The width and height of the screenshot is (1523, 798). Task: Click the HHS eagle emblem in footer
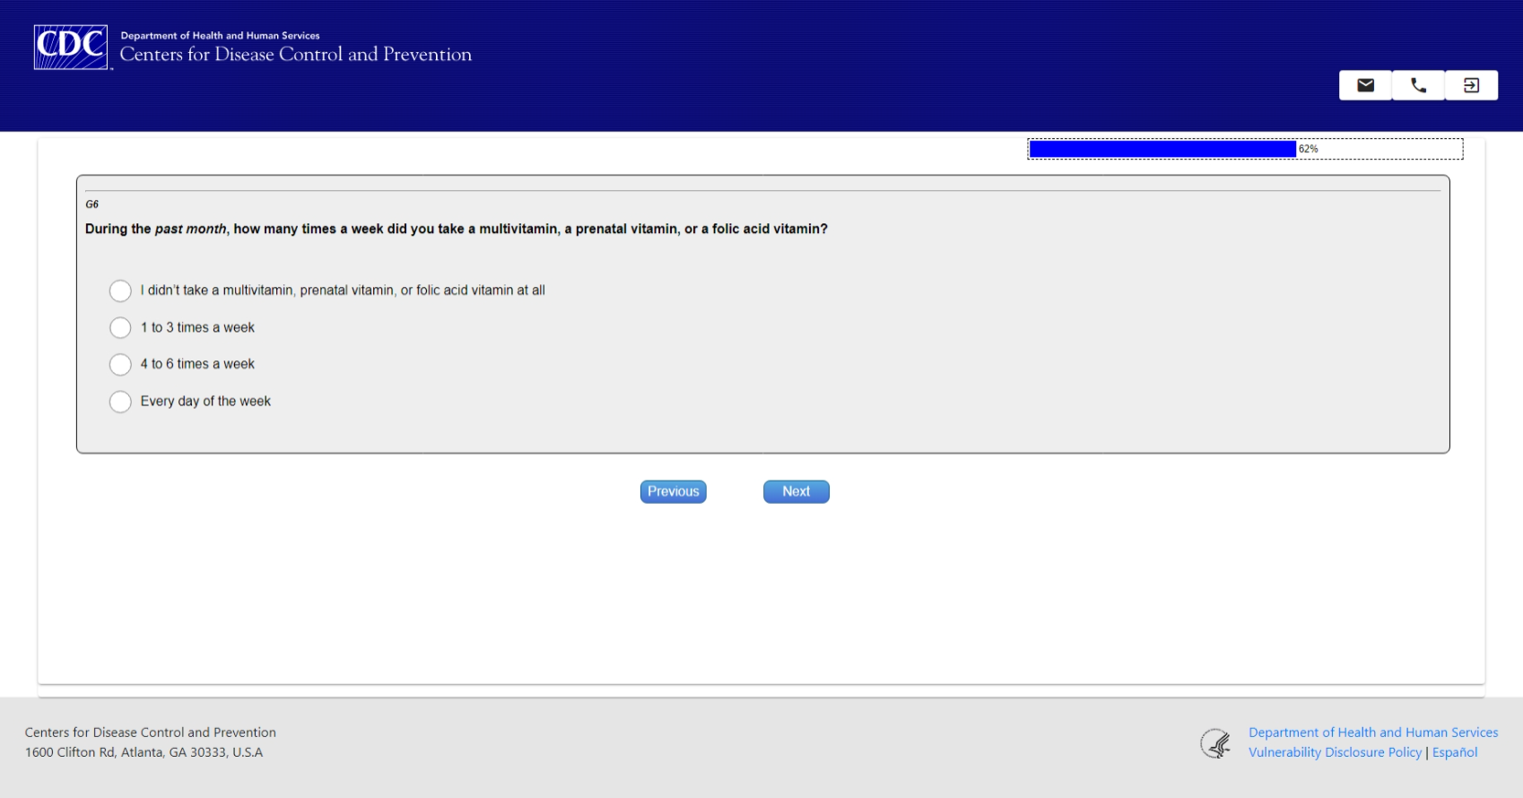tap(1216, 743)
